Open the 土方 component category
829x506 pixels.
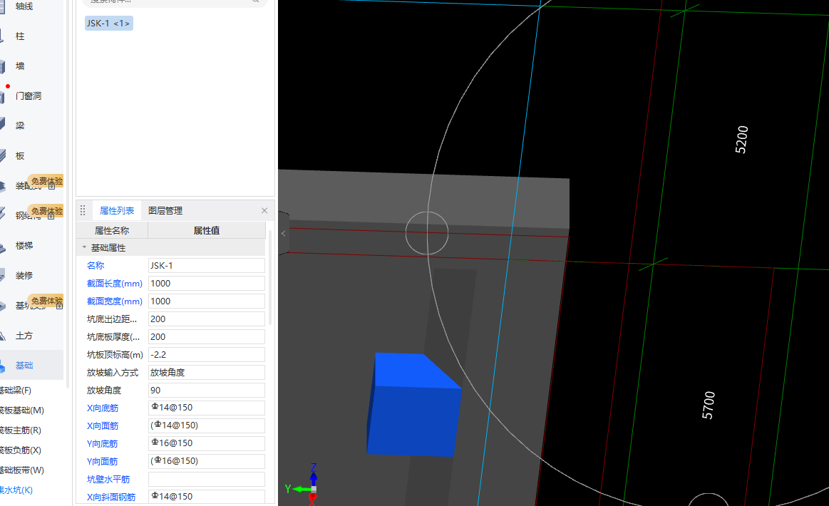(24, 335)
